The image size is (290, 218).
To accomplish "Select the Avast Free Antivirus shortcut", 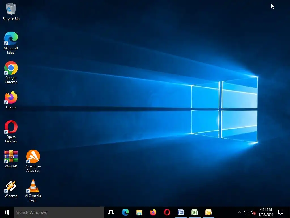I will (x=33, y=161).
